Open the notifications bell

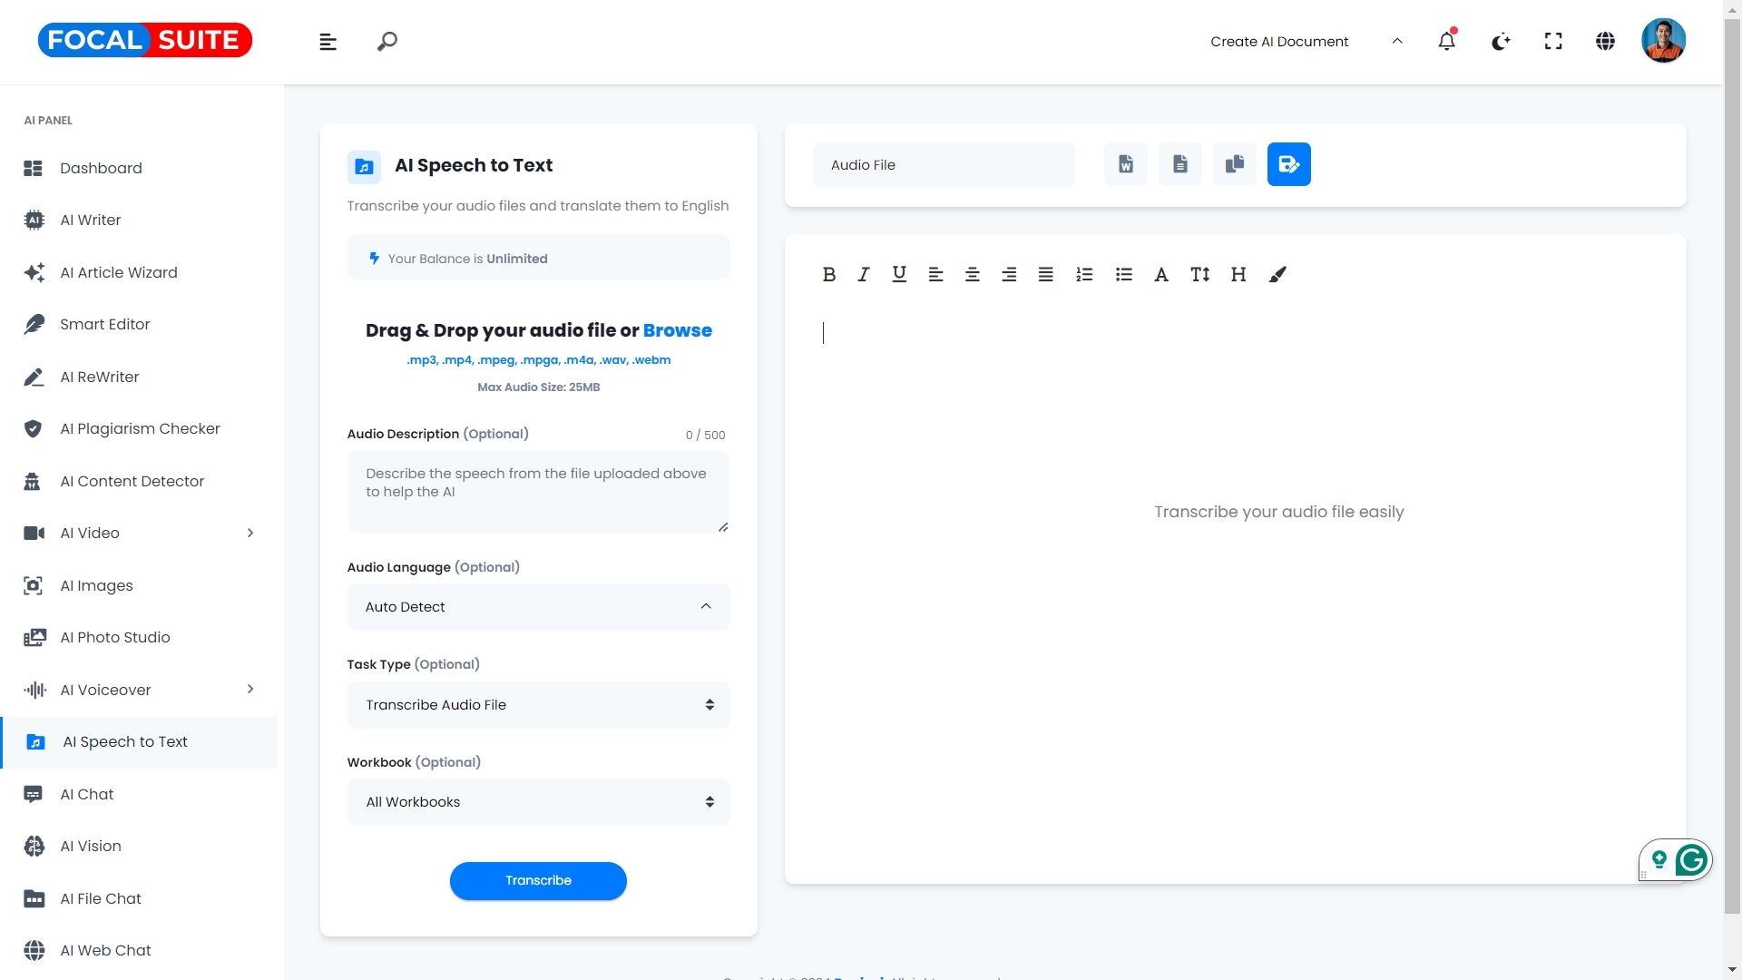coord(1446,41)
